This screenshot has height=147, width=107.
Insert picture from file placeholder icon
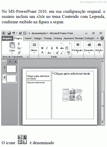coord(66,98)
